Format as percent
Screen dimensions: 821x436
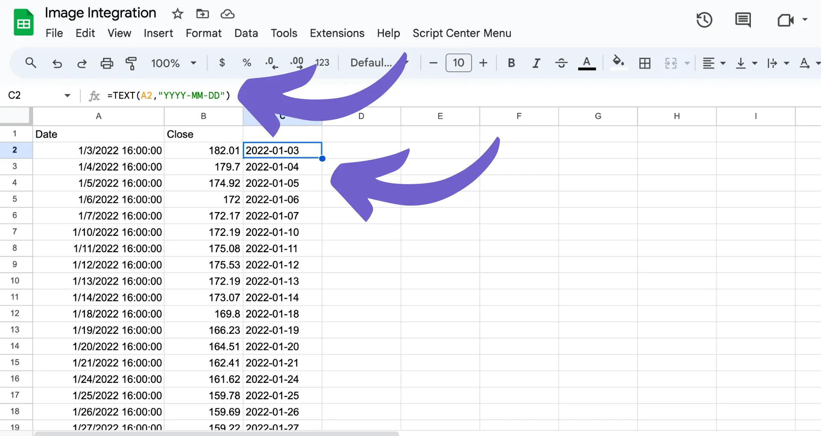point(247,63)
